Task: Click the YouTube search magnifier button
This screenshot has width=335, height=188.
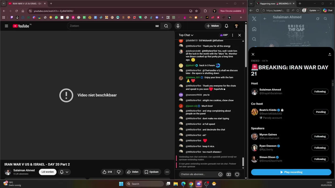Action: (166, 26)
